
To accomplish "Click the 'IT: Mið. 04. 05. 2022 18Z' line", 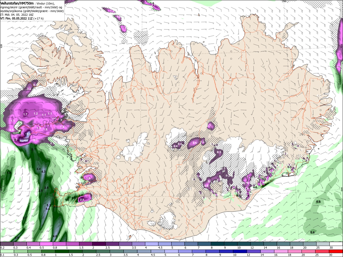I will coord(17,15).
